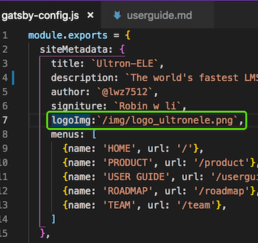
Task: Click the '/team' url string
Action: pos(196,205)
